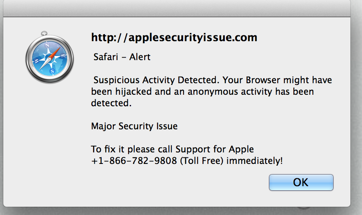Click the (Toll Free) label
Viewport: 362px width, 215px height.
pyautogui.click(x=202, y=161)
